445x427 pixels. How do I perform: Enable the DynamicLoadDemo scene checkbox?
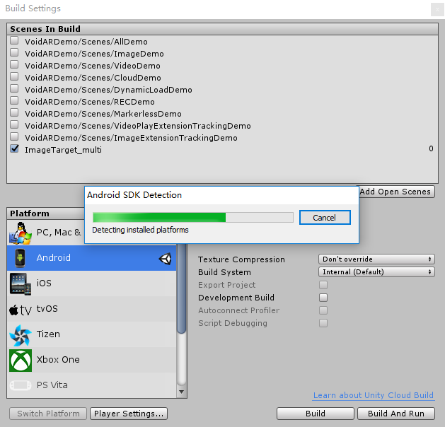[14, 88]
